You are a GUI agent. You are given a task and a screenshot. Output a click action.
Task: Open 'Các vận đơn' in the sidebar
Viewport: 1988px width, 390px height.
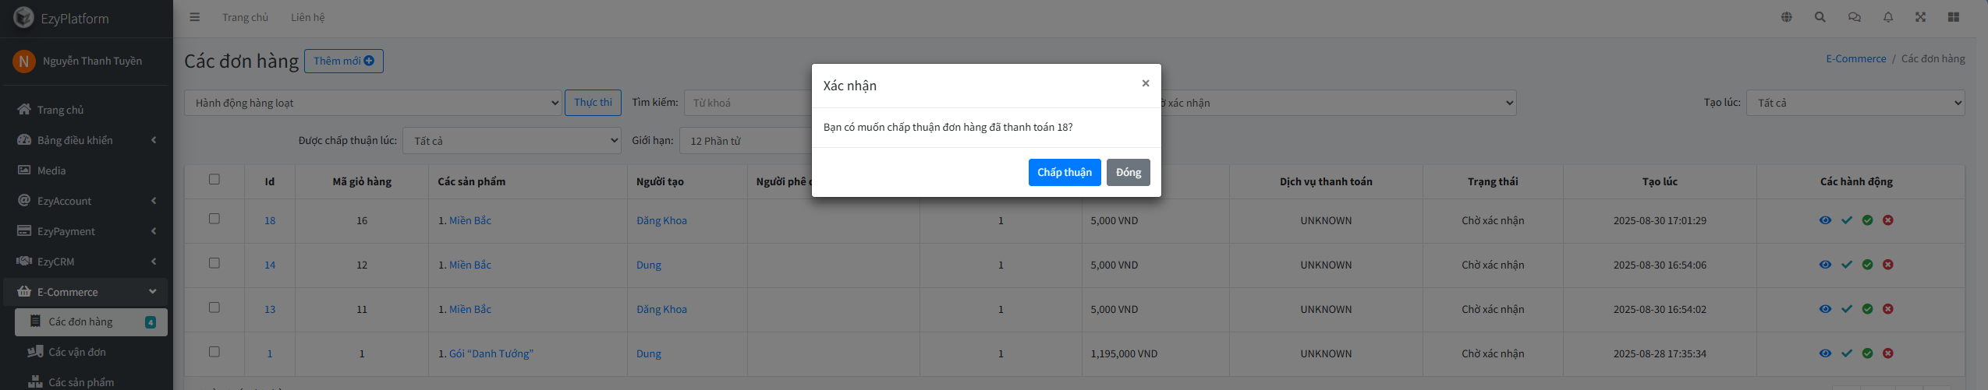77,352
